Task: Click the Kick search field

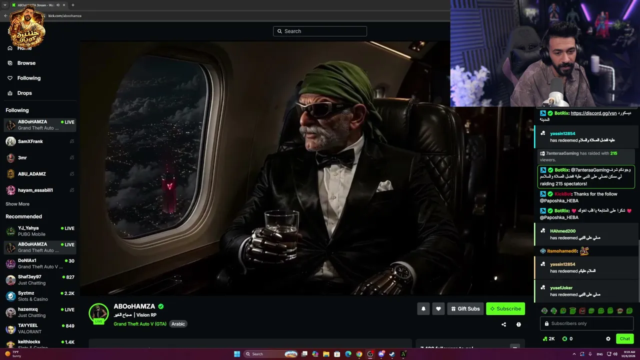Action: 320,31
